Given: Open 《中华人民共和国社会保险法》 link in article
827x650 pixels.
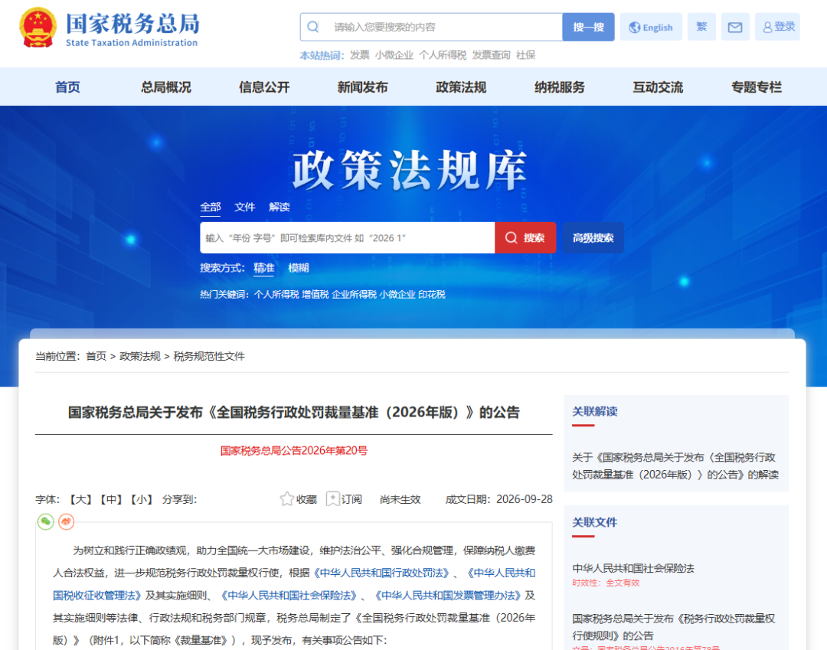Looking at the screenshot, I should 289,595.
